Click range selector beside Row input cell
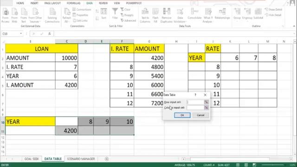Screen dimensions: 297x167 tap(206, 102)
